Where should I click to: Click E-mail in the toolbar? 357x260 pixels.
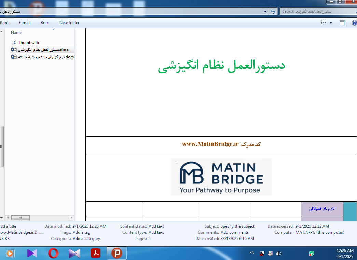pyautogui.click(x=25, y=23)
